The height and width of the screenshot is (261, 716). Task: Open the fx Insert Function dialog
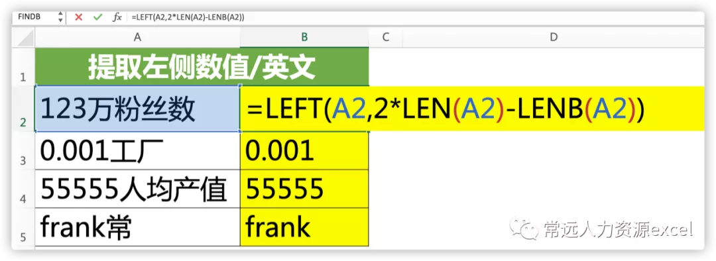pos(117,17)
